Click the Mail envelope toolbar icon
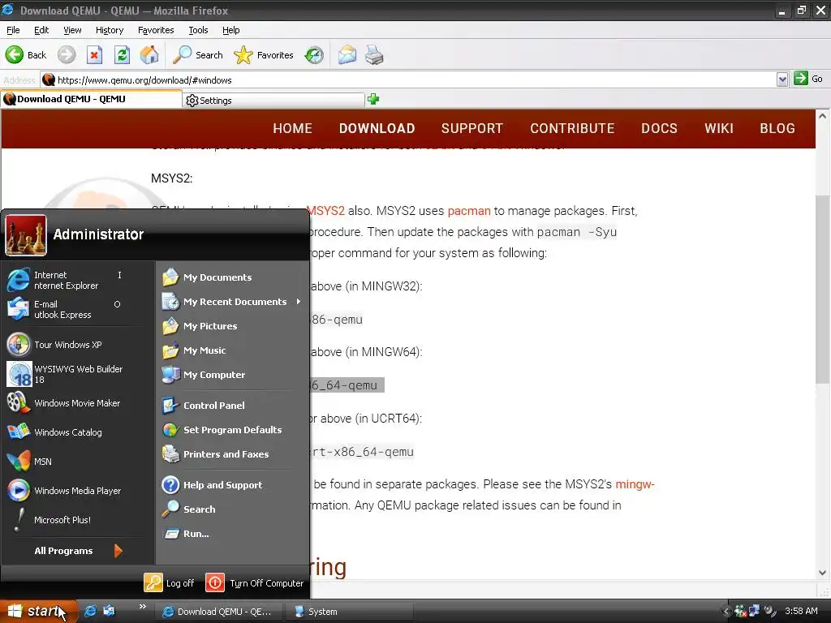 (x=347, y=54)
